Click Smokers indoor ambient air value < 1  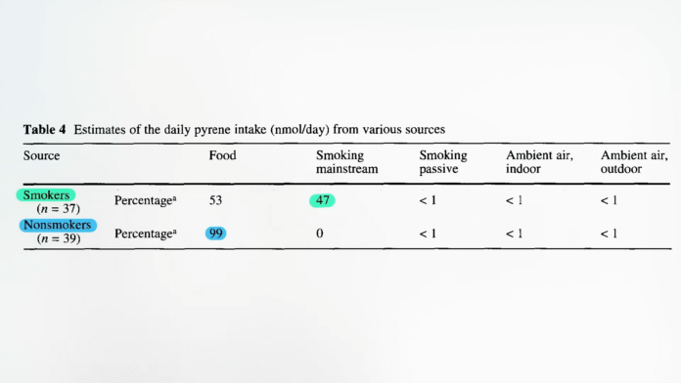pyautogui.click(x=515, y=200)
